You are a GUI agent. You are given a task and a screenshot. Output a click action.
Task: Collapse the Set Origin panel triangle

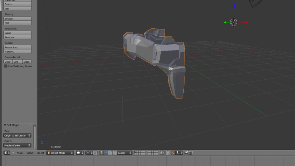tap(5, 125)
